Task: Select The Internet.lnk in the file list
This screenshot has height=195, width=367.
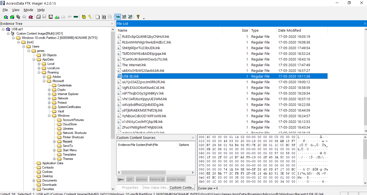Action: 134,65
